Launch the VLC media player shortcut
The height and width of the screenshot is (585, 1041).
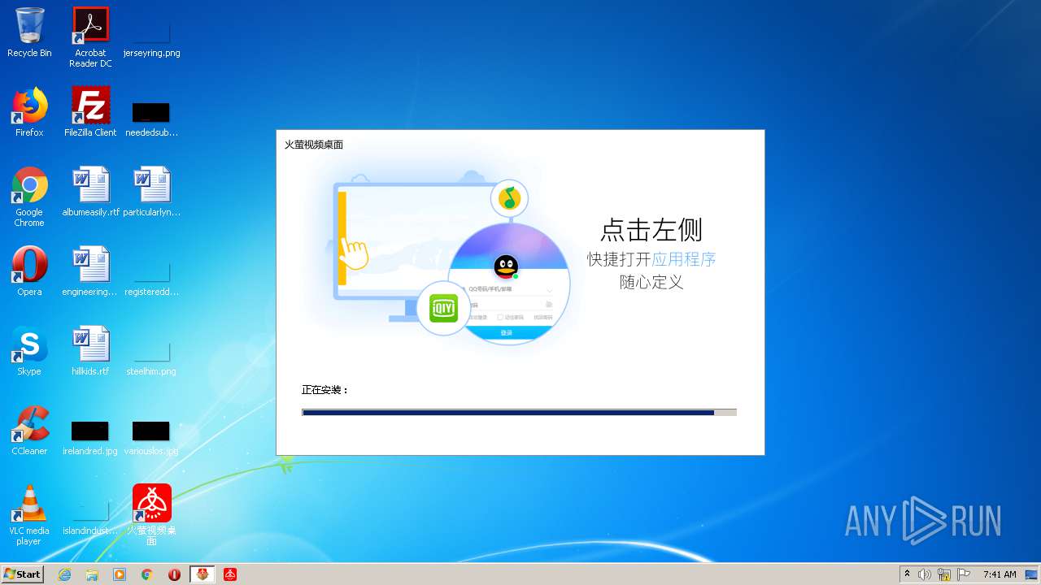click(29, 515)
